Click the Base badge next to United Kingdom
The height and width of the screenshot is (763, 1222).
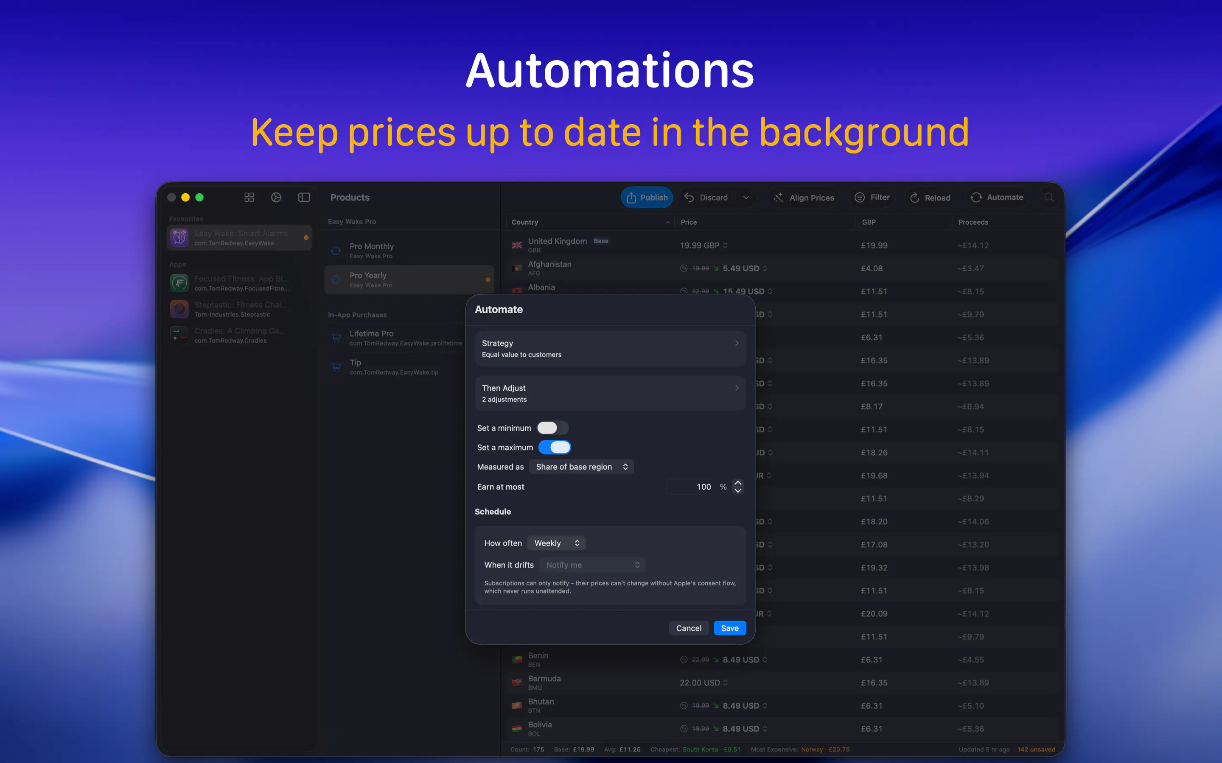point(601,241)
